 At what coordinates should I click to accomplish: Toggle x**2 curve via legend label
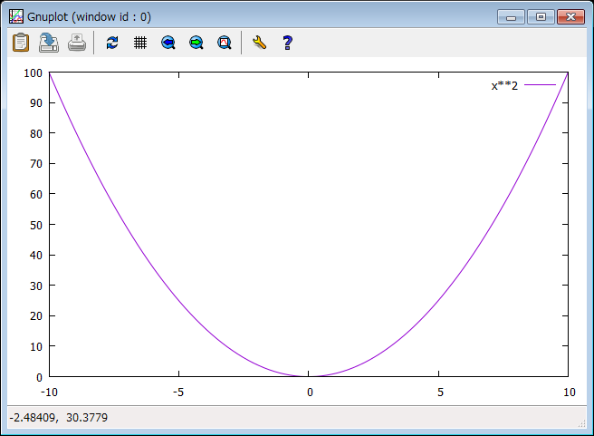[504, 85]
